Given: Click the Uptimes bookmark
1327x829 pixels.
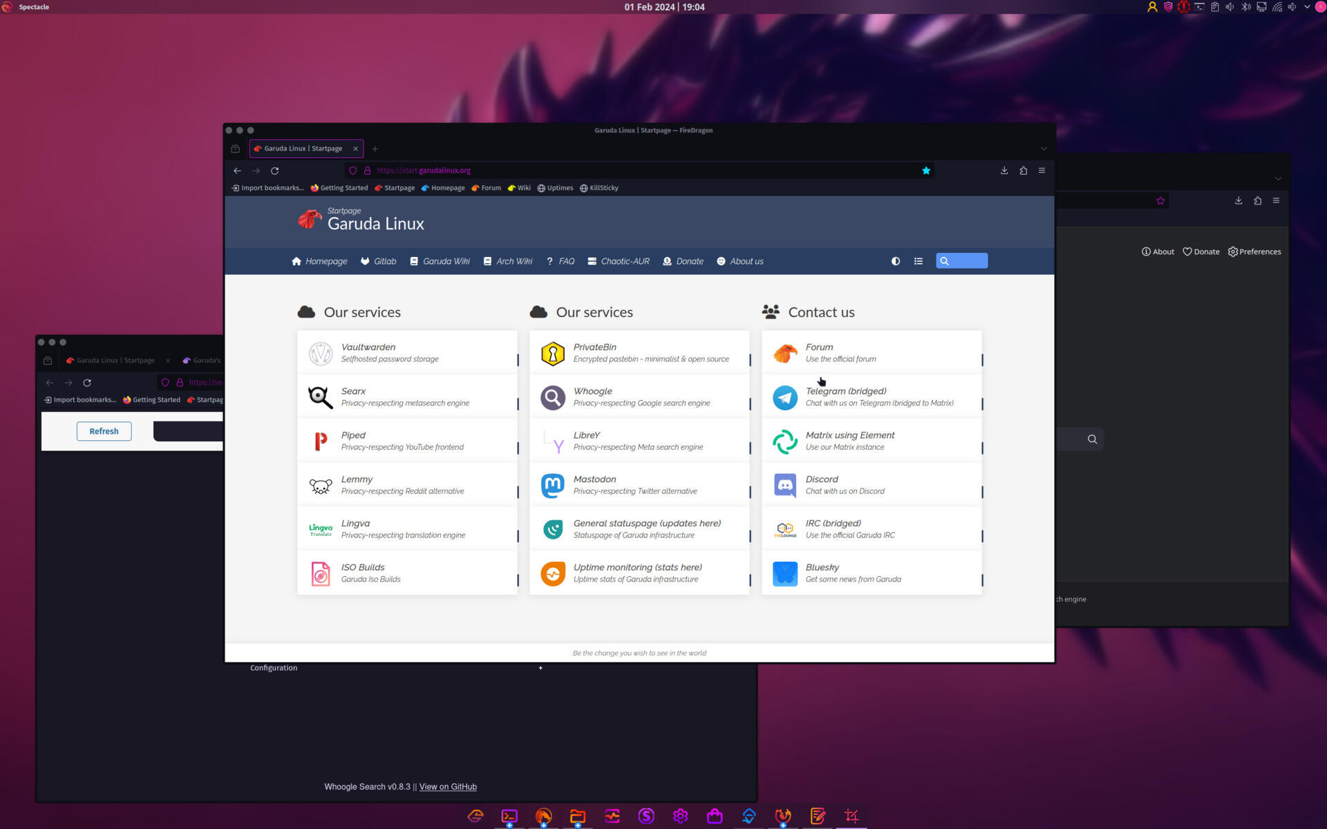Looking at the screenshot, I should click(x=556, y=188).
